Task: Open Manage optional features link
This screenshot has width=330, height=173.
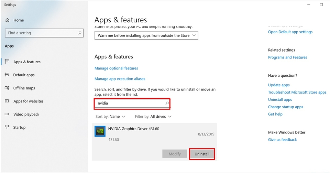Action: (116, 68)
